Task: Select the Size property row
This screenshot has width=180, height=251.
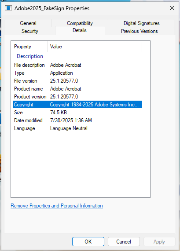Action: pos(77,113)
